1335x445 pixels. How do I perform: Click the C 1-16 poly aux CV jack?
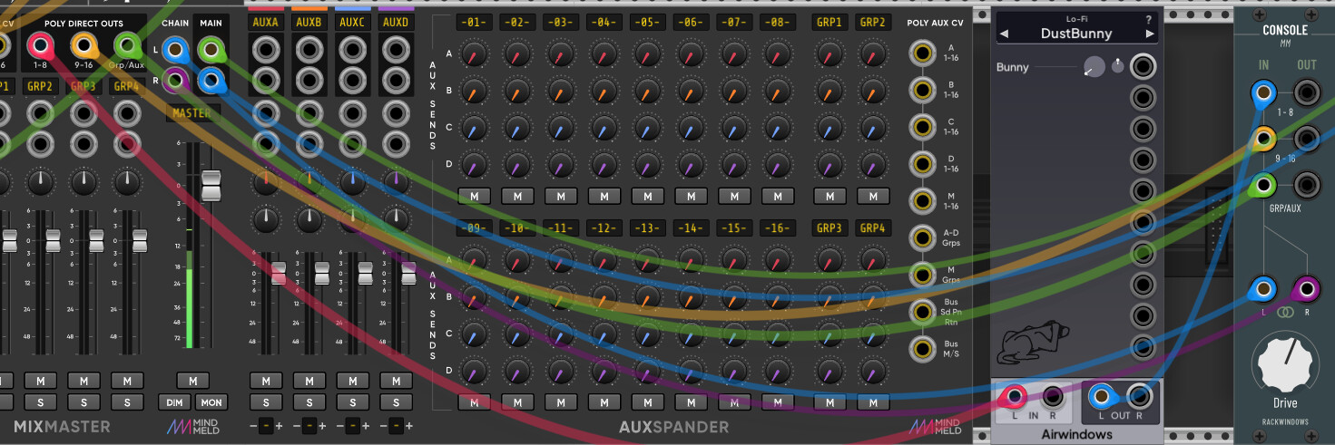click(x=923, y=126)
